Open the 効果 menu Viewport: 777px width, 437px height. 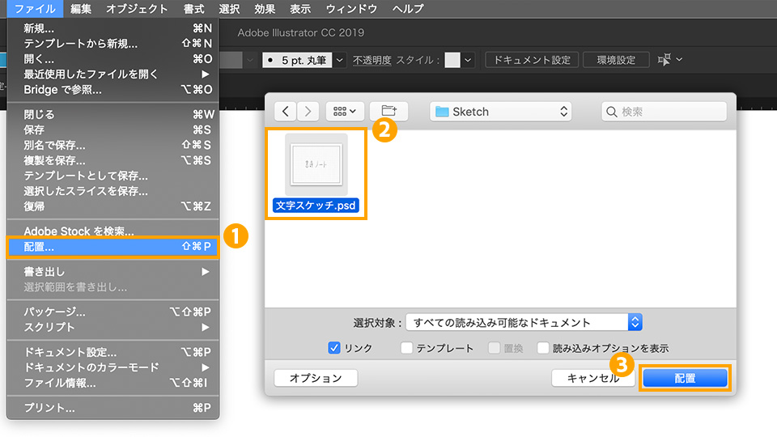pos(265,9)
